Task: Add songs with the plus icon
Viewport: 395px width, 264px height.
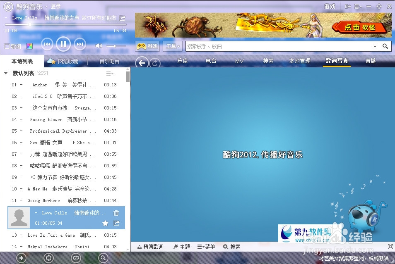Action: (21, 258)
